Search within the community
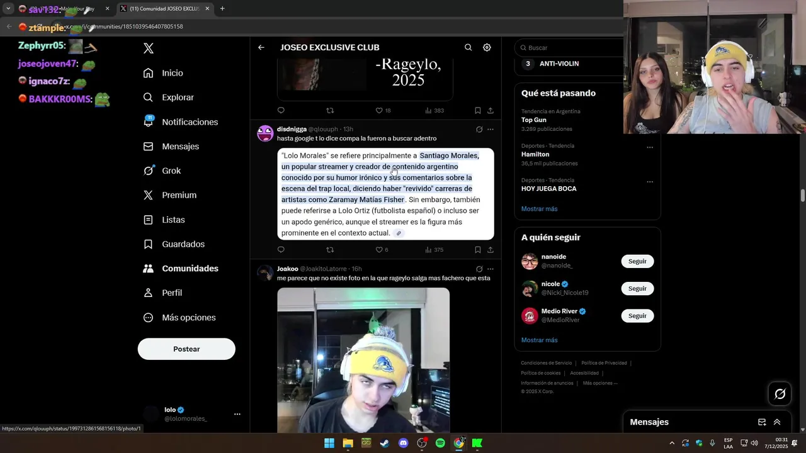Screen dimensions: 806x453 [x=468, y=47]
